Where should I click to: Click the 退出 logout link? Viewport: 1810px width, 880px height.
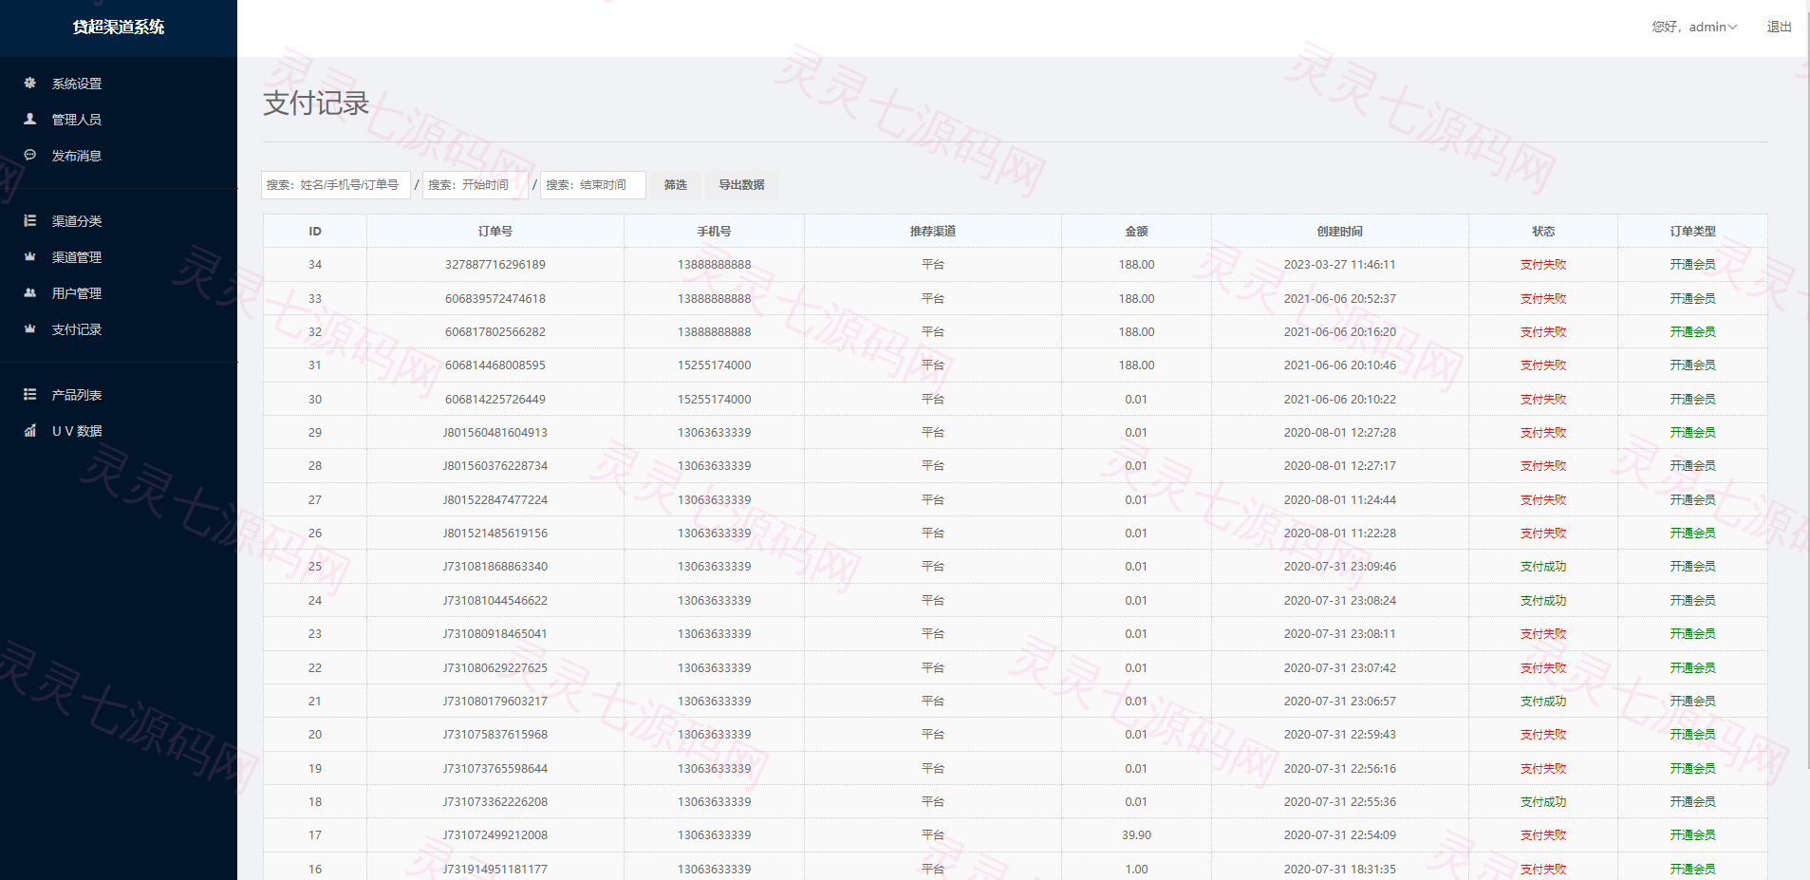click(1779, 27)
